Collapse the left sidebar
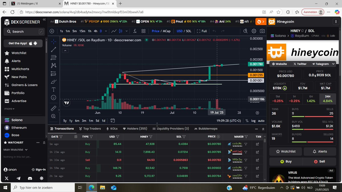Image resolution: width=342 pixels, height=192 pixels. [x=44, y=20]
